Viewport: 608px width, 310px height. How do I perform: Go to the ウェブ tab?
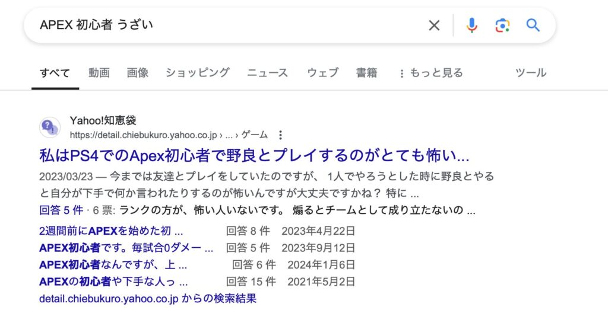pos(322,73)
